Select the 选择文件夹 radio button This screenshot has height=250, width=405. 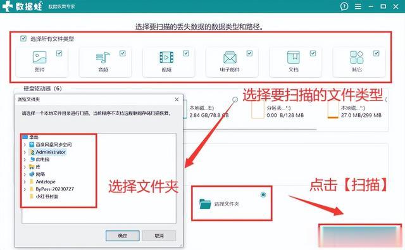(263, 194)
